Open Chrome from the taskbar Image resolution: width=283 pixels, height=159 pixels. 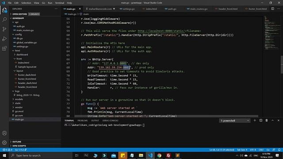pyautogui.click(x=159, y=155)
